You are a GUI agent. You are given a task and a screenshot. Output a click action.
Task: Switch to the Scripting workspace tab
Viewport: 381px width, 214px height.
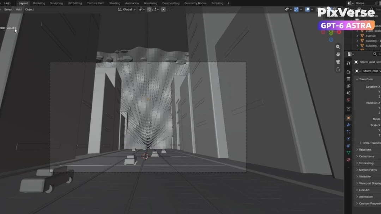click(x=217, y=3)
